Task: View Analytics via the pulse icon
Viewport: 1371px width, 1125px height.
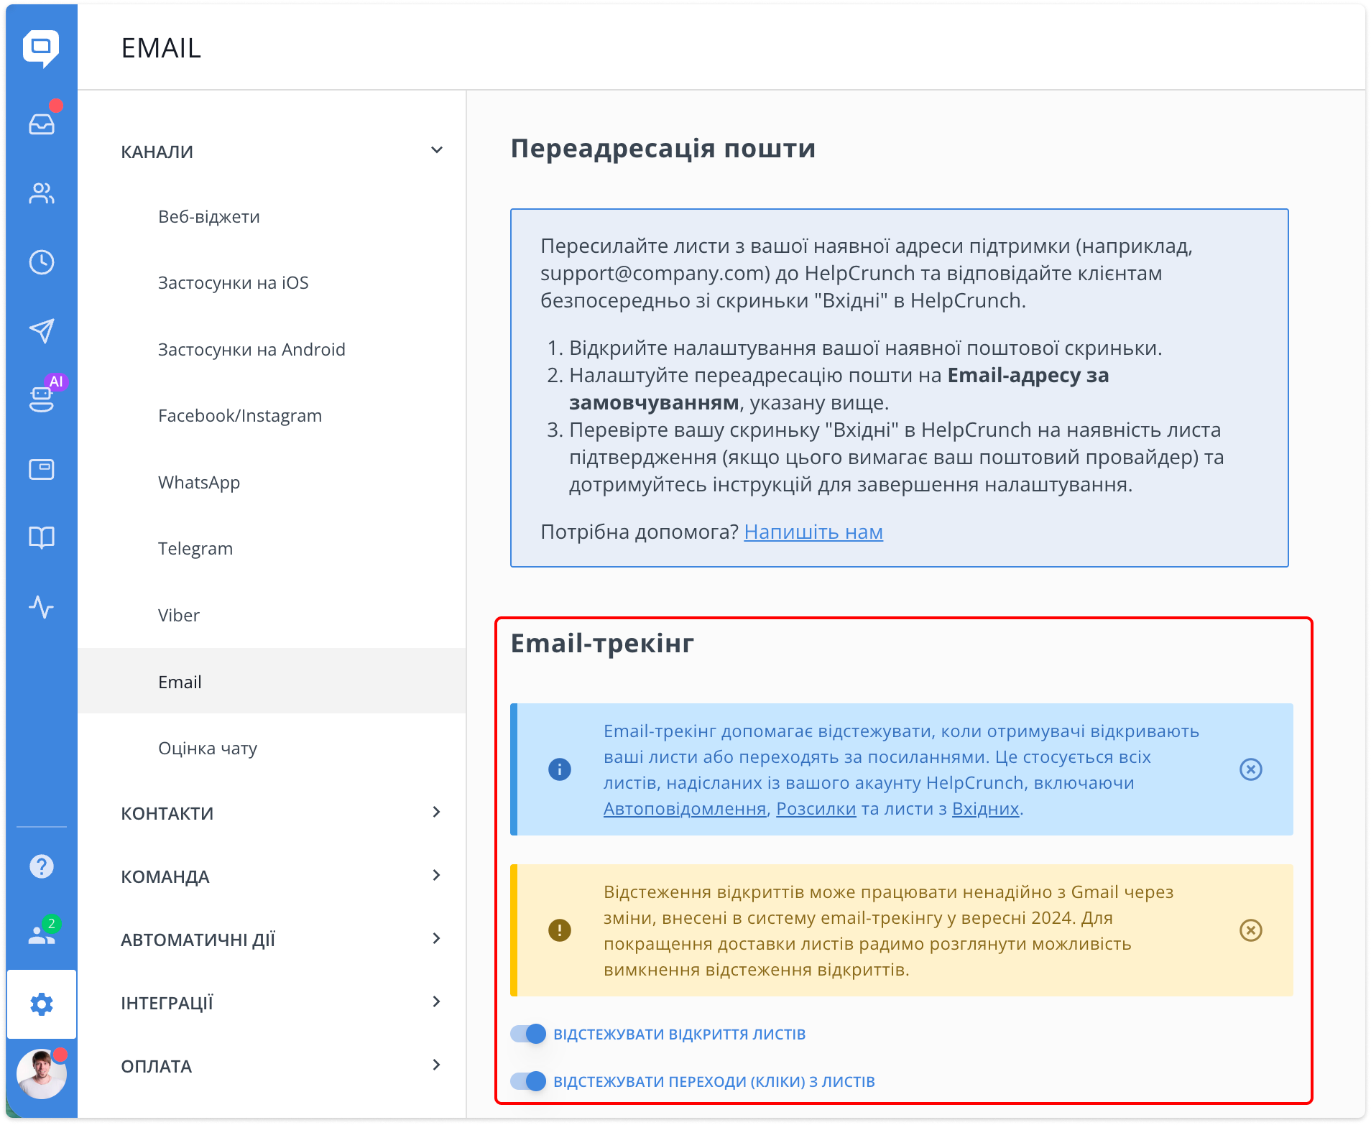Action: click(42, 608)
